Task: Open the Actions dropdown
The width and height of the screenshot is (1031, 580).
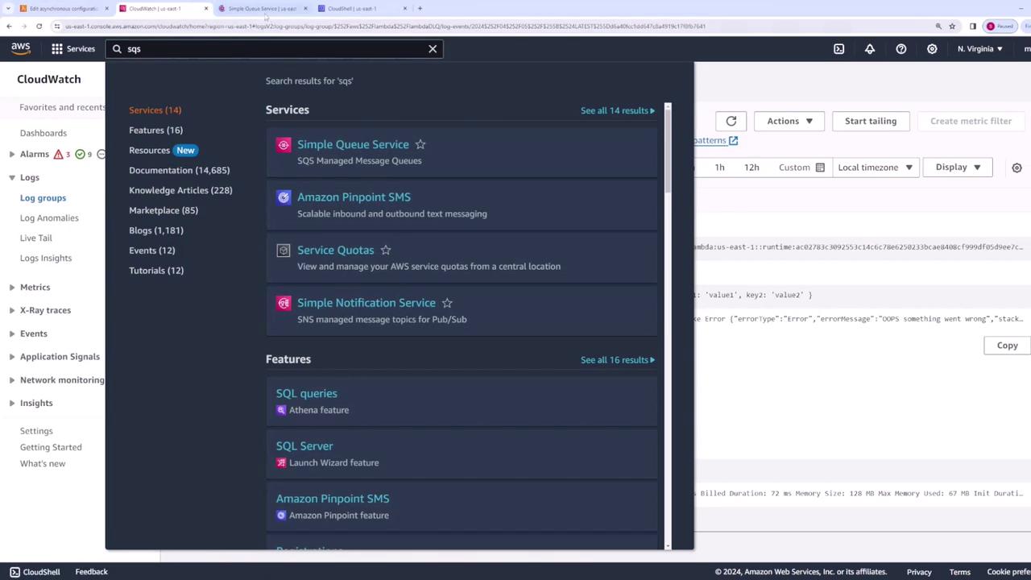Action: pos(789,121)
